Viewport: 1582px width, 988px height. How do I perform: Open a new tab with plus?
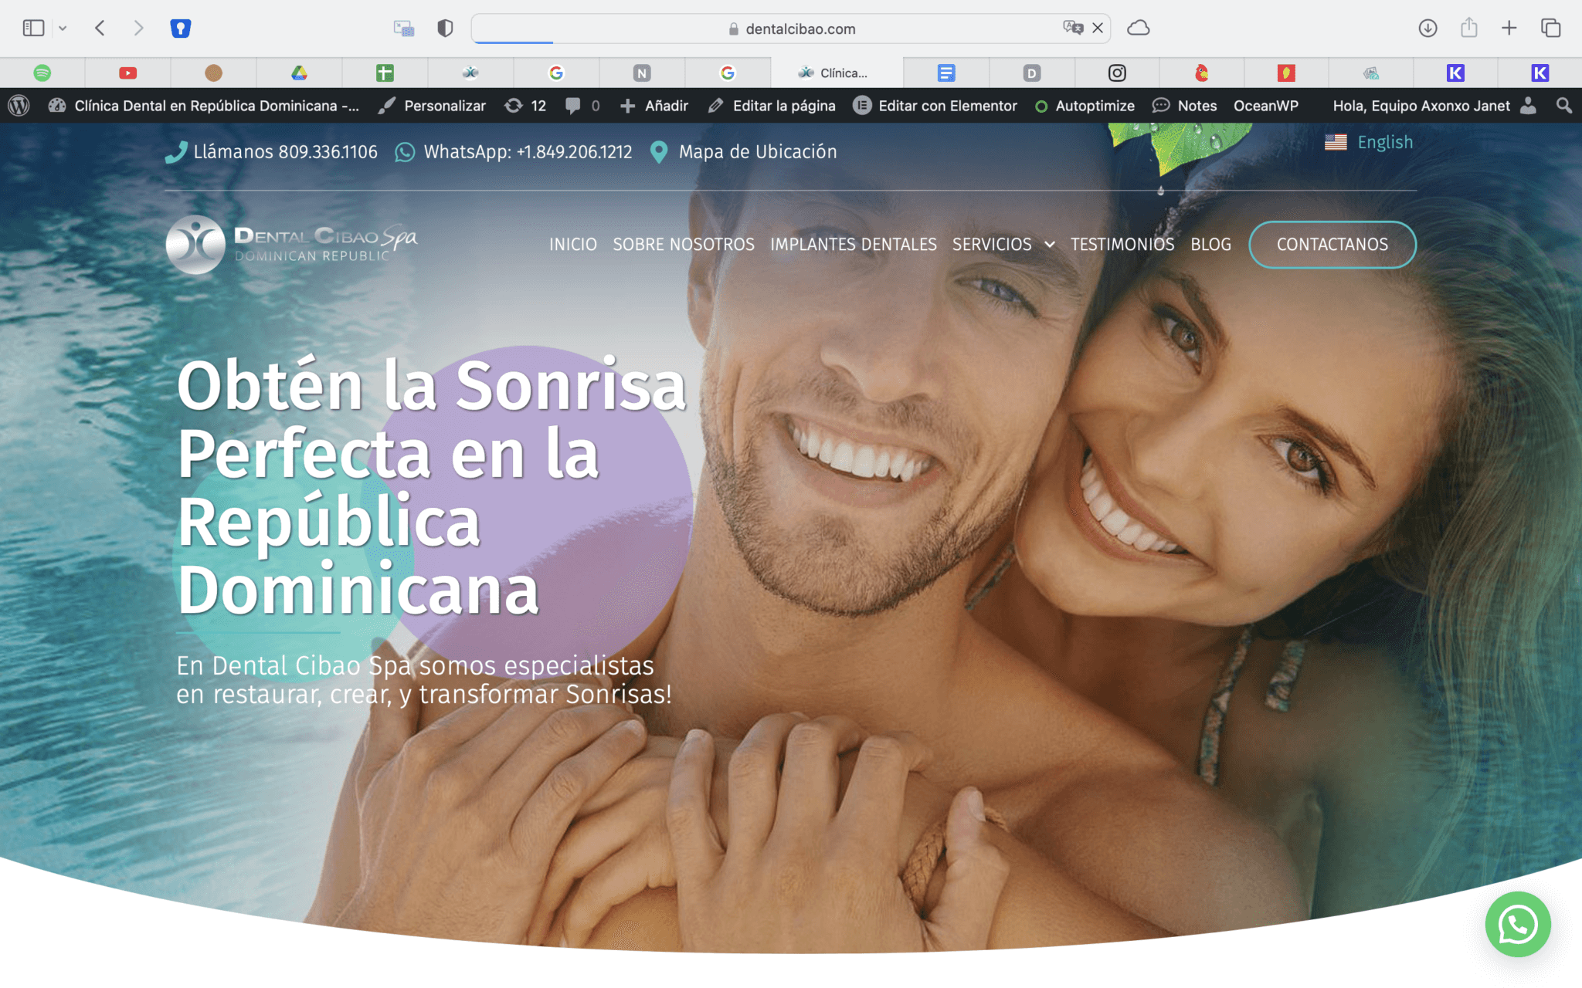(x=1509, y=29)
